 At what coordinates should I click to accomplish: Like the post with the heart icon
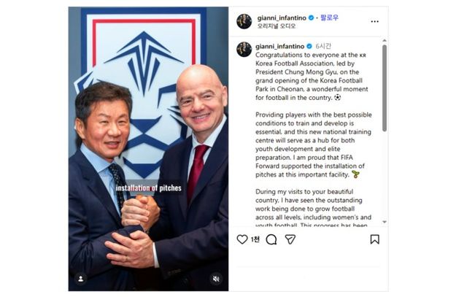pyautogui.click(x=242, y=239)
